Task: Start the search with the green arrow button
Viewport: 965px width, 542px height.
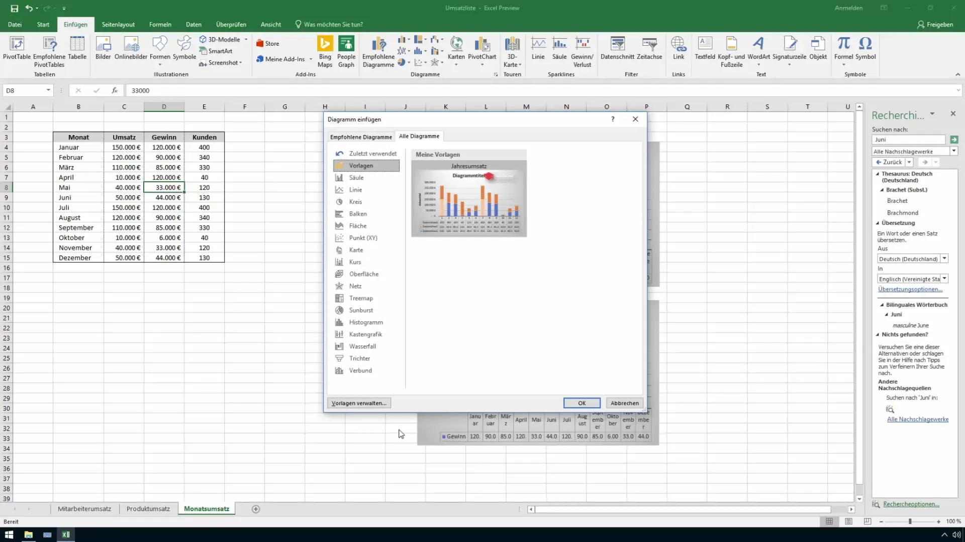Action: click(954, 140)
